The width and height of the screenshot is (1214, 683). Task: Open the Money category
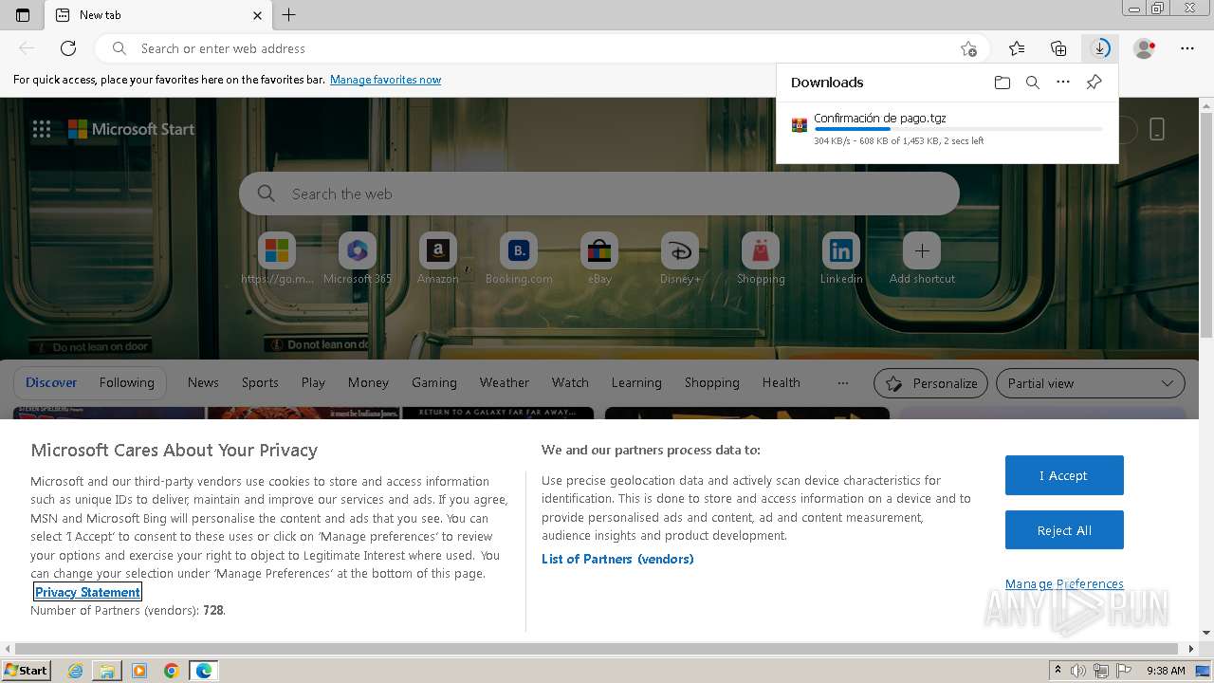pyautogui.click(x=368, y=382)
